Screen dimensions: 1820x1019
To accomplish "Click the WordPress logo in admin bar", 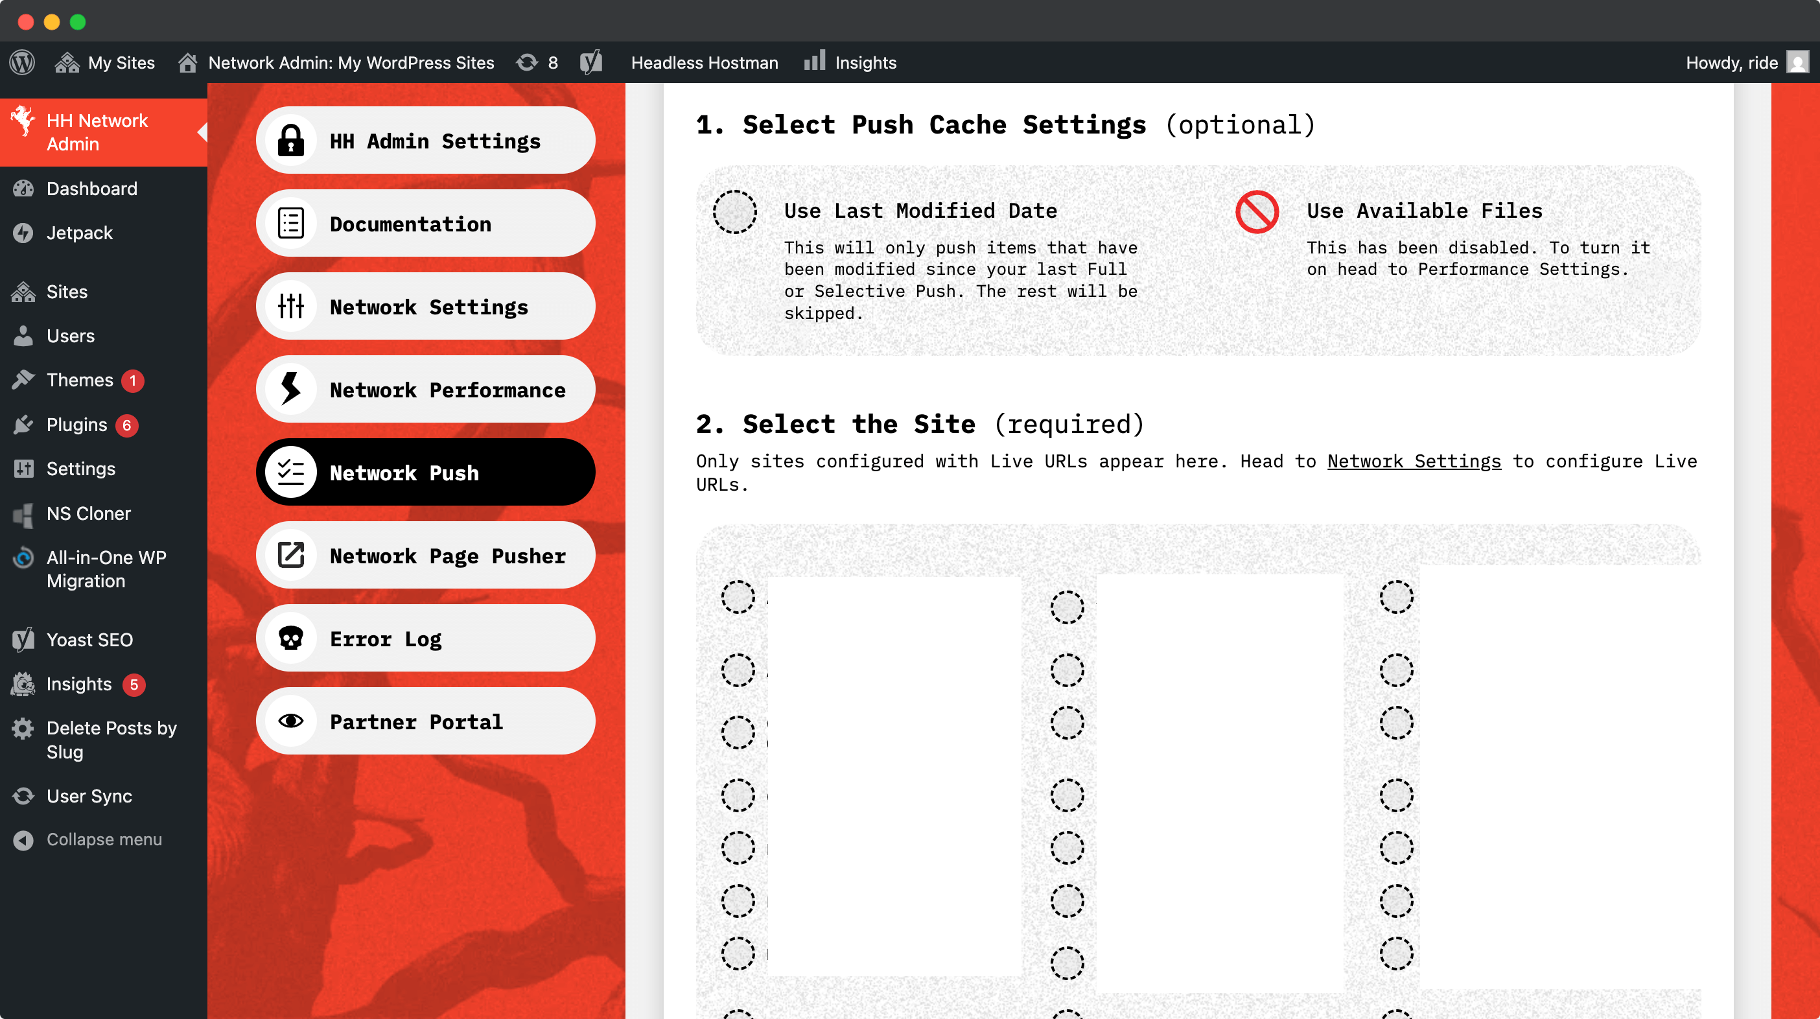I will click(22, 62).
